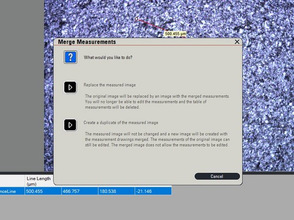Close the Merge Measurements dialog with X
The image size is (294, 220).
pos(237,42)
